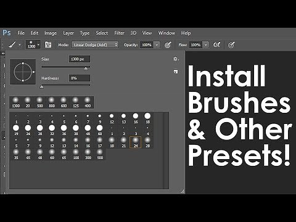
Task: Click the Opacity 100% input field
Action: (x=147, y=44)
